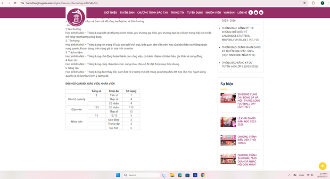This screenshot has height=179, width=330.
Task: Click the Tiến sĩ table cell
Action: click(x=114, y=95)
